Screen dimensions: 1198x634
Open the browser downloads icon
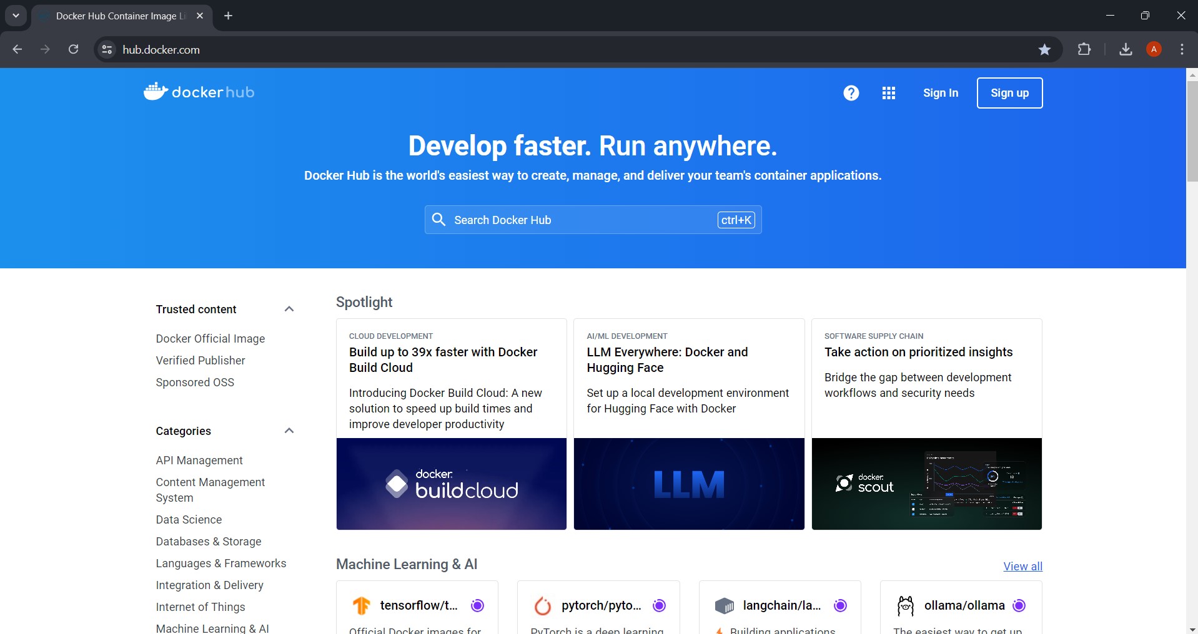tap(1126, 50)
